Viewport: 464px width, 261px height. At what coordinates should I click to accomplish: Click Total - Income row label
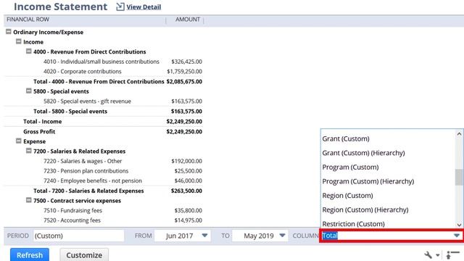(42, 121)
